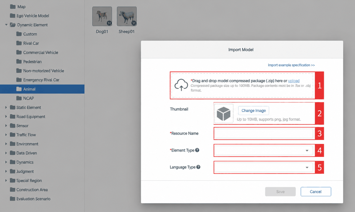Open the Element Type dropdown

264,150
